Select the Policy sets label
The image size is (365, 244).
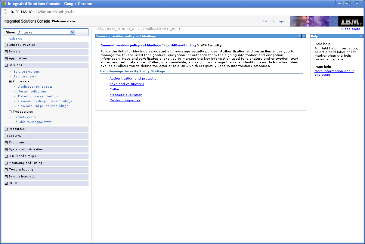point(21,81)
